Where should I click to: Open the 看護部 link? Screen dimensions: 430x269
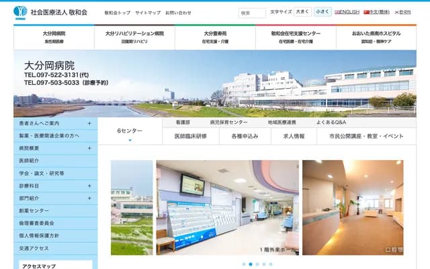click(x=183, y=122)
